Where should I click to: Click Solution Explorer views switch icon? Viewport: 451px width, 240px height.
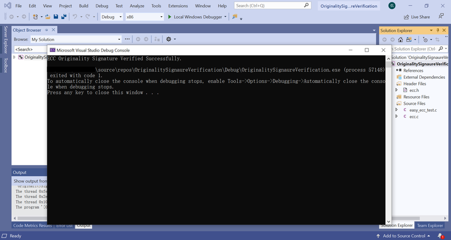point(409,39)
